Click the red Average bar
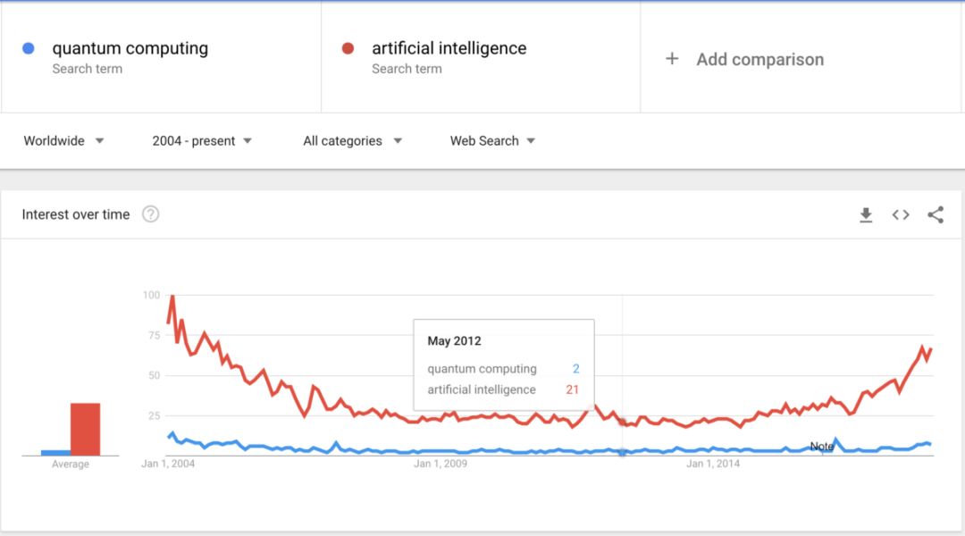The height and width of the screenshot is (536, 965). (86, 430)
